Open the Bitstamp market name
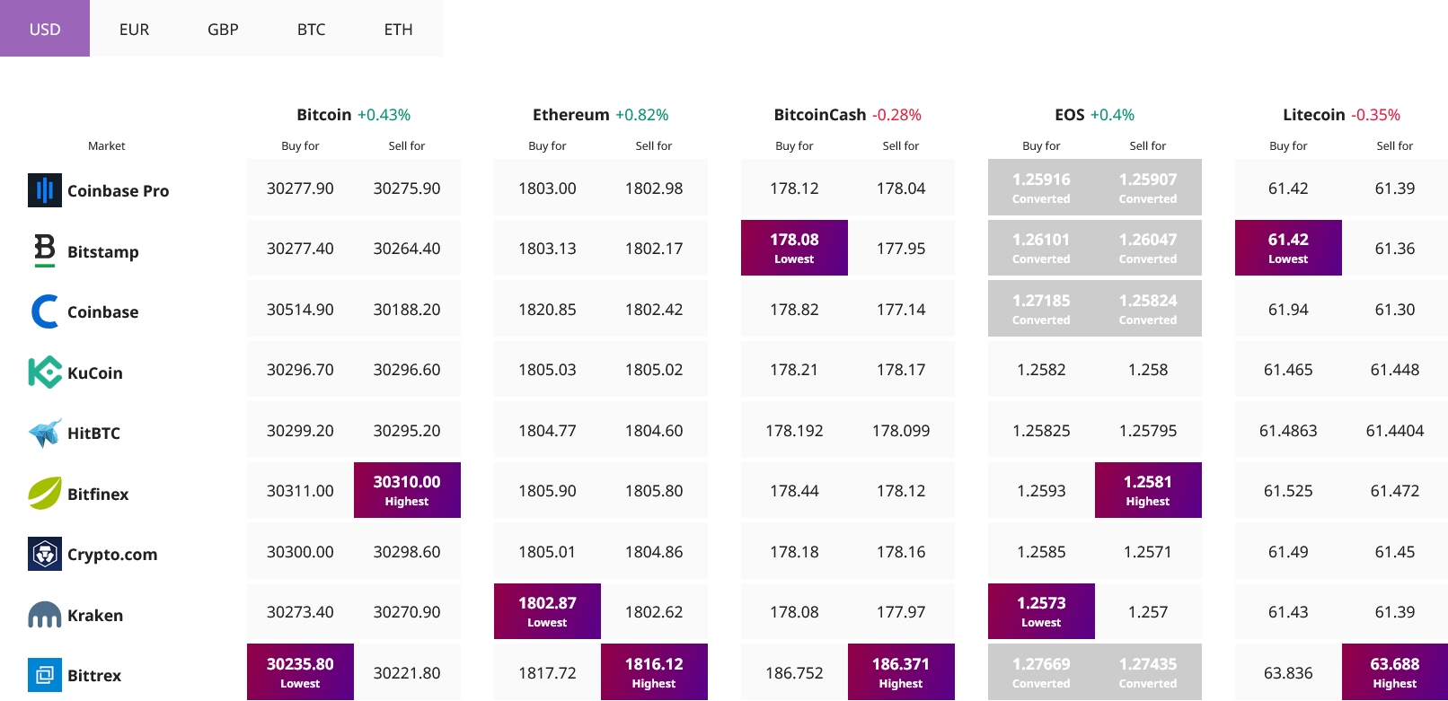 coord(103,251)
